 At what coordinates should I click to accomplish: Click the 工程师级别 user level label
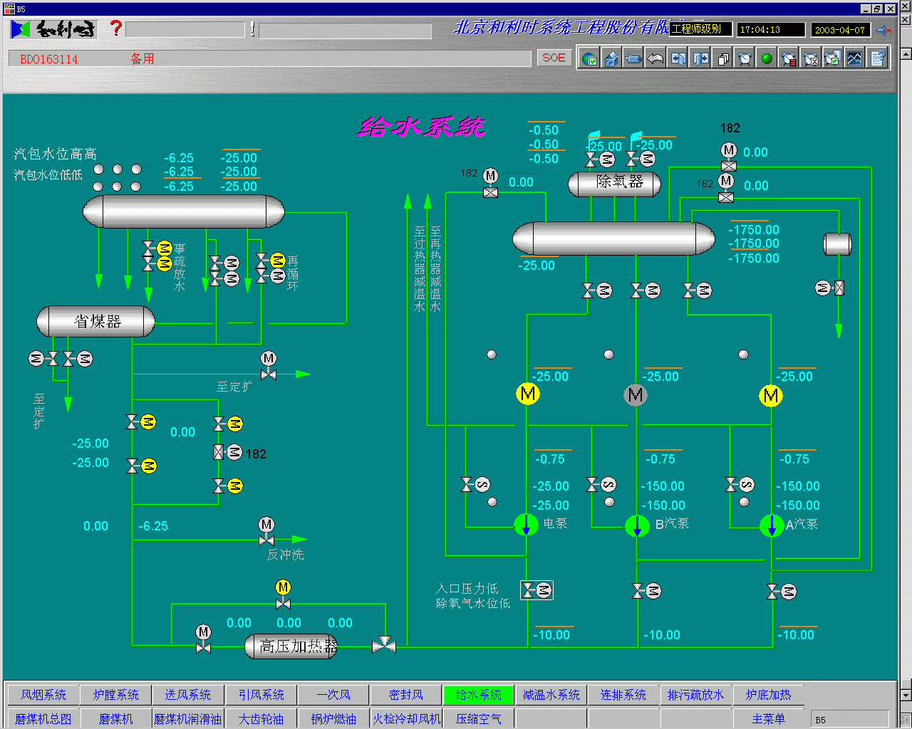point(700,29)
